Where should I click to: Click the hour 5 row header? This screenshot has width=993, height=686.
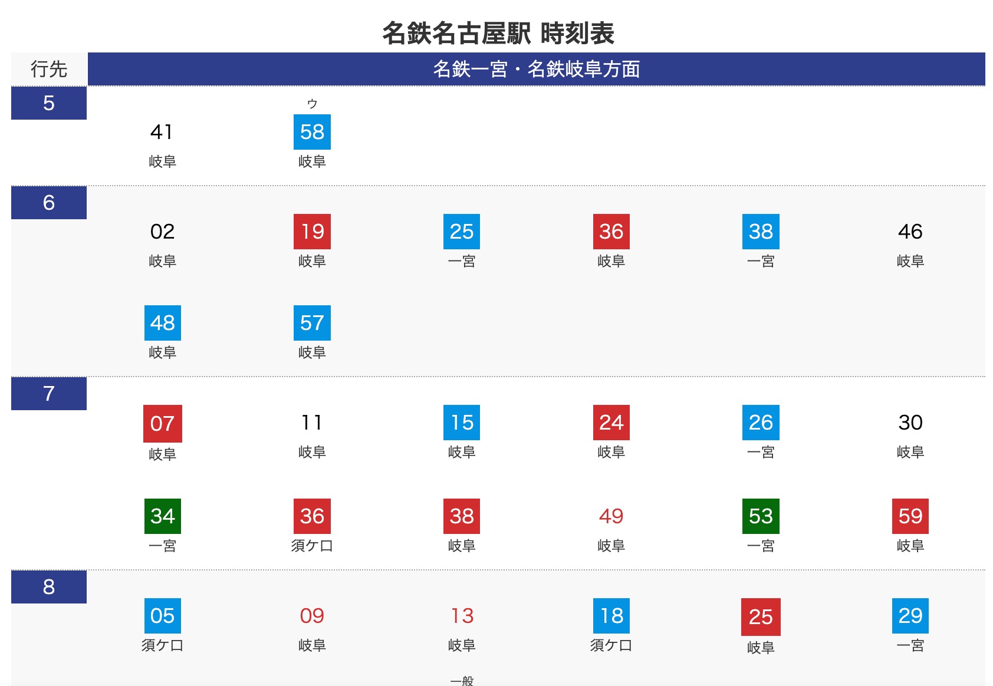coord(49,103)
